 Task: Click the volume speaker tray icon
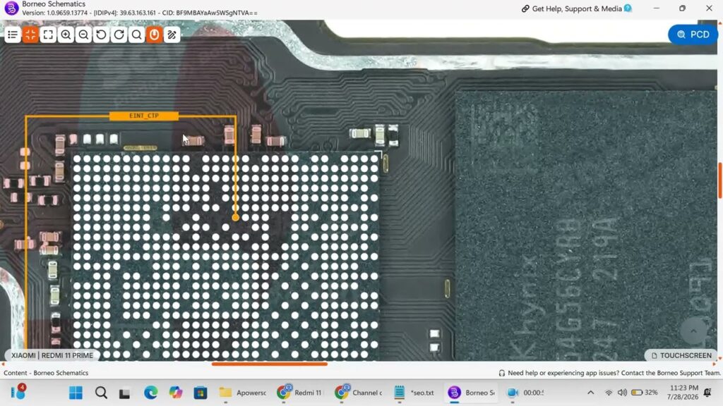[622, 393]
